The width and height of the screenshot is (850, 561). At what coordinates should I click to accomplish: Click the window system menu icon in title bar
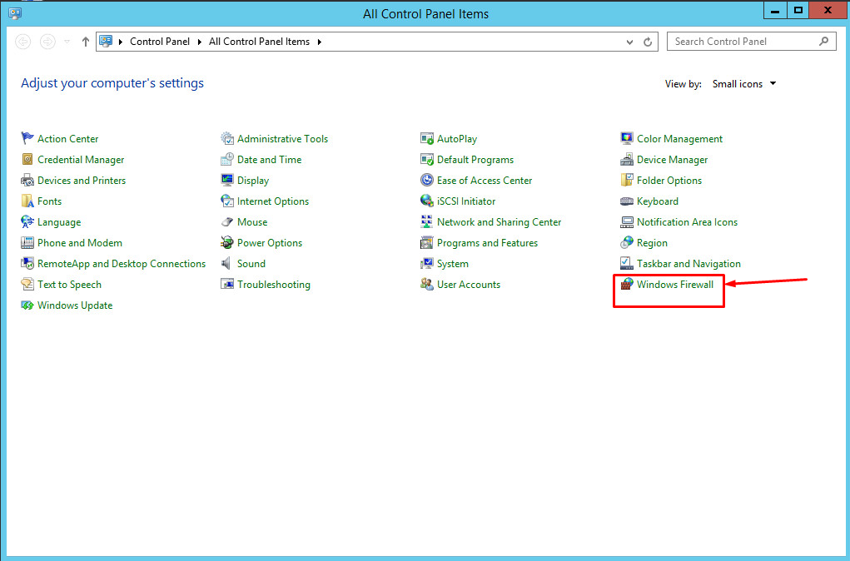point(15,13)
